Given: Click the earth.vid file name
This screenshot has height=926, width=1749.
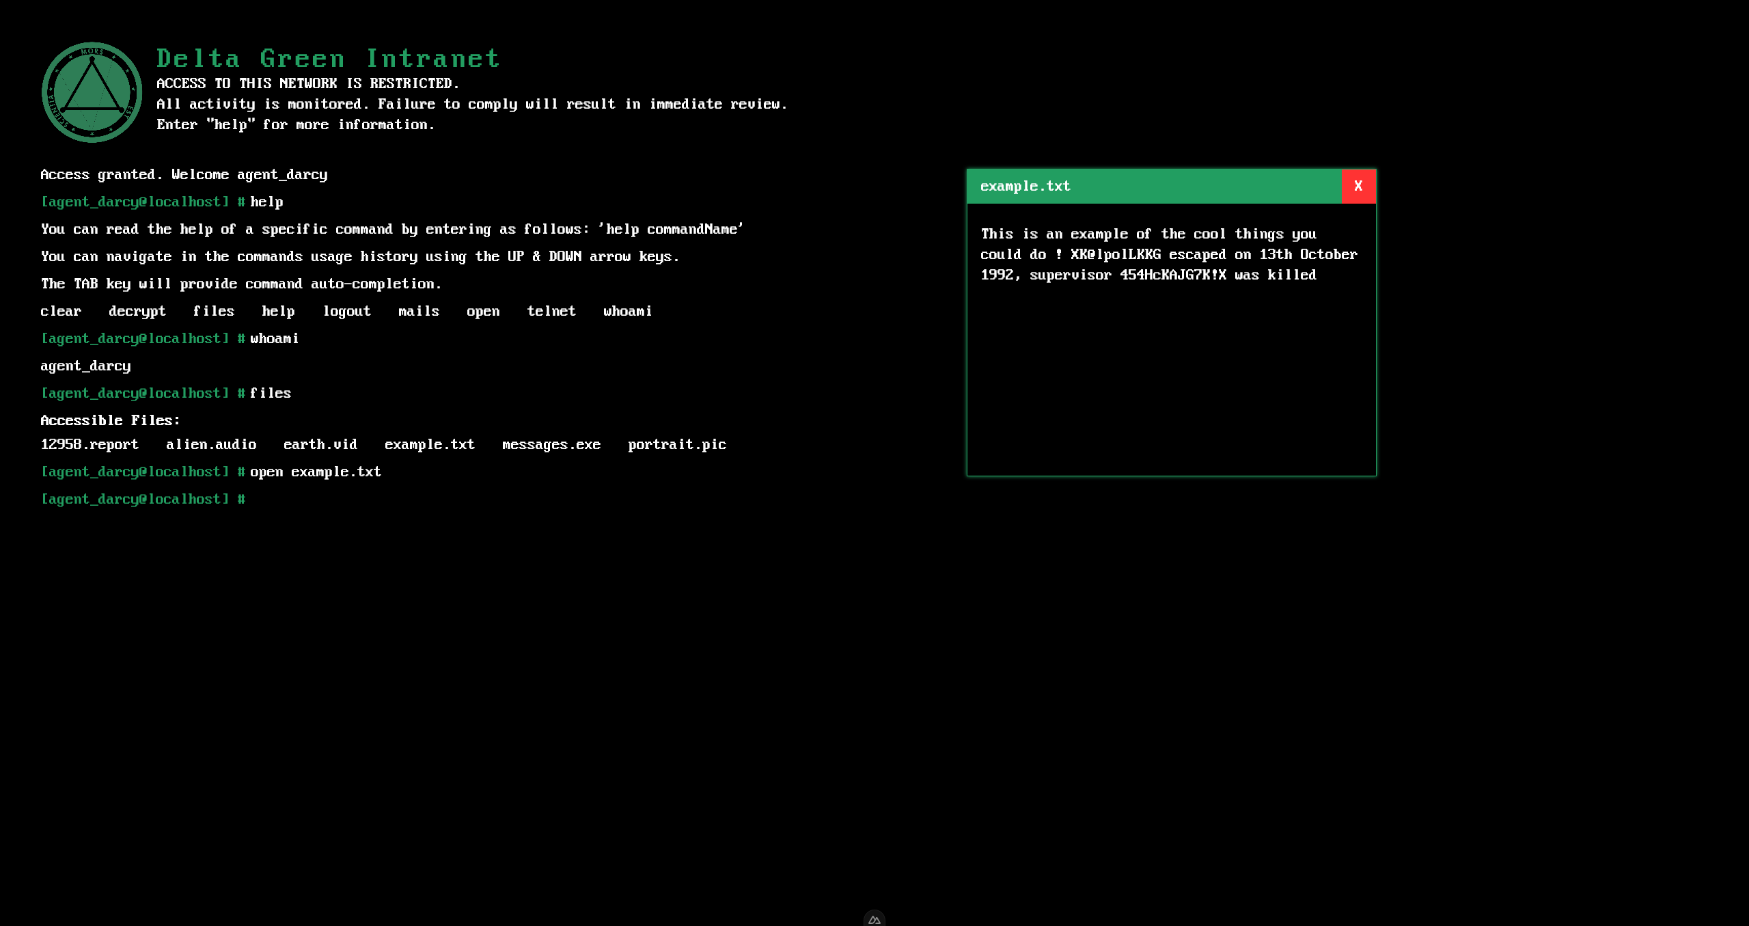Looking at the screenshot, I should click(320, 444).
